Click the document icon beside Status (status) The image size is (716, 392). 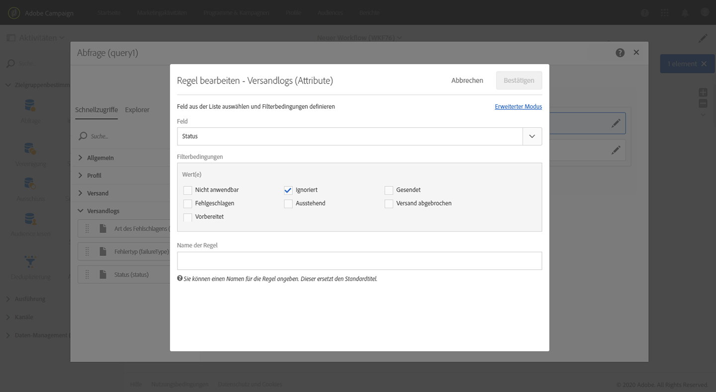103,274
